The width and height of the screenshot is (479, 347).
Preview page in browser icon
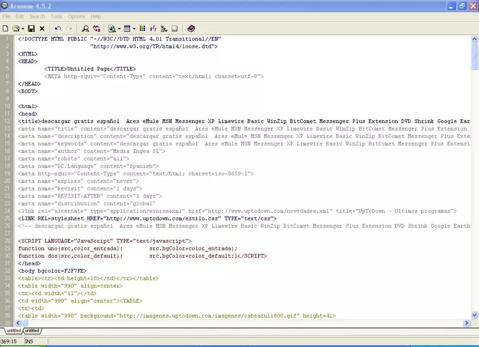point(112,28)
